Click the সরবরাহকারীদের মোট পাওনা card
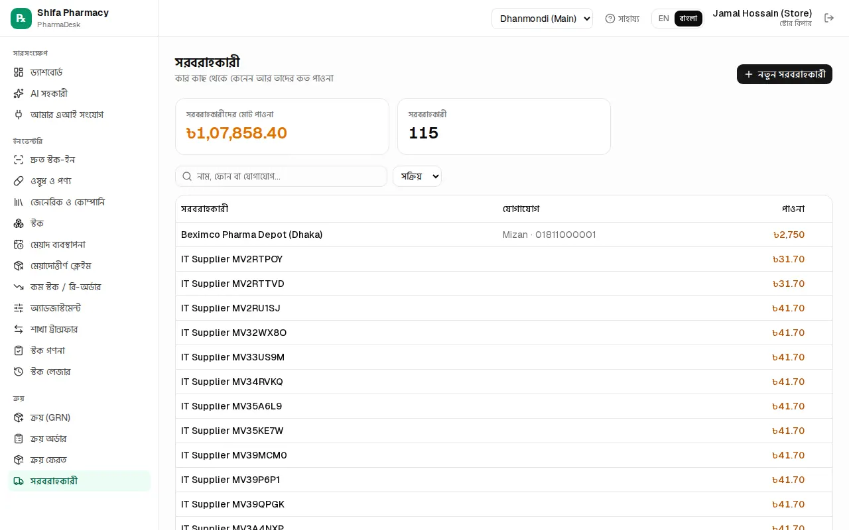The image size is (849, 530). (282, 127)
